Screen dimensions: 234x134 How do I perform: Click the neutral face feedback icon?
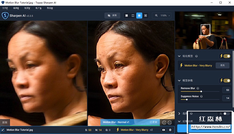coord(170,122)
